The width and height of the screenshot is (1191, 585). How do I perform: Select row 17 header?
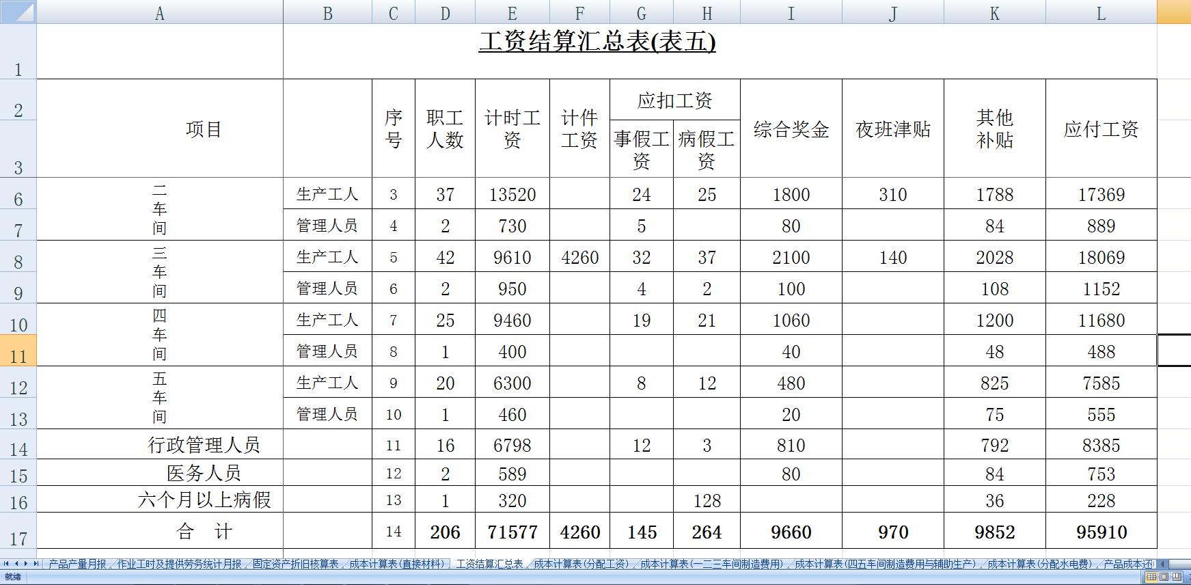pos(18,530)
